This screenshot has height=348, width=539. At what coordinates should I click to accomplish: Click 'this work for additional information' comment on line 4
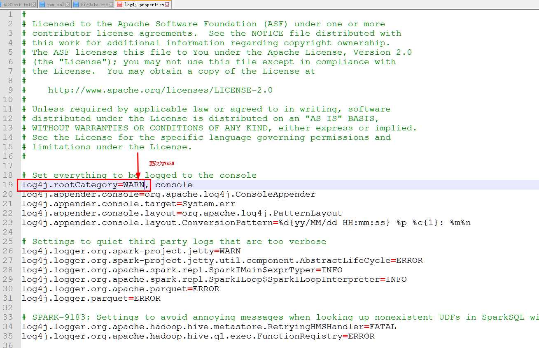coord(206,43)
